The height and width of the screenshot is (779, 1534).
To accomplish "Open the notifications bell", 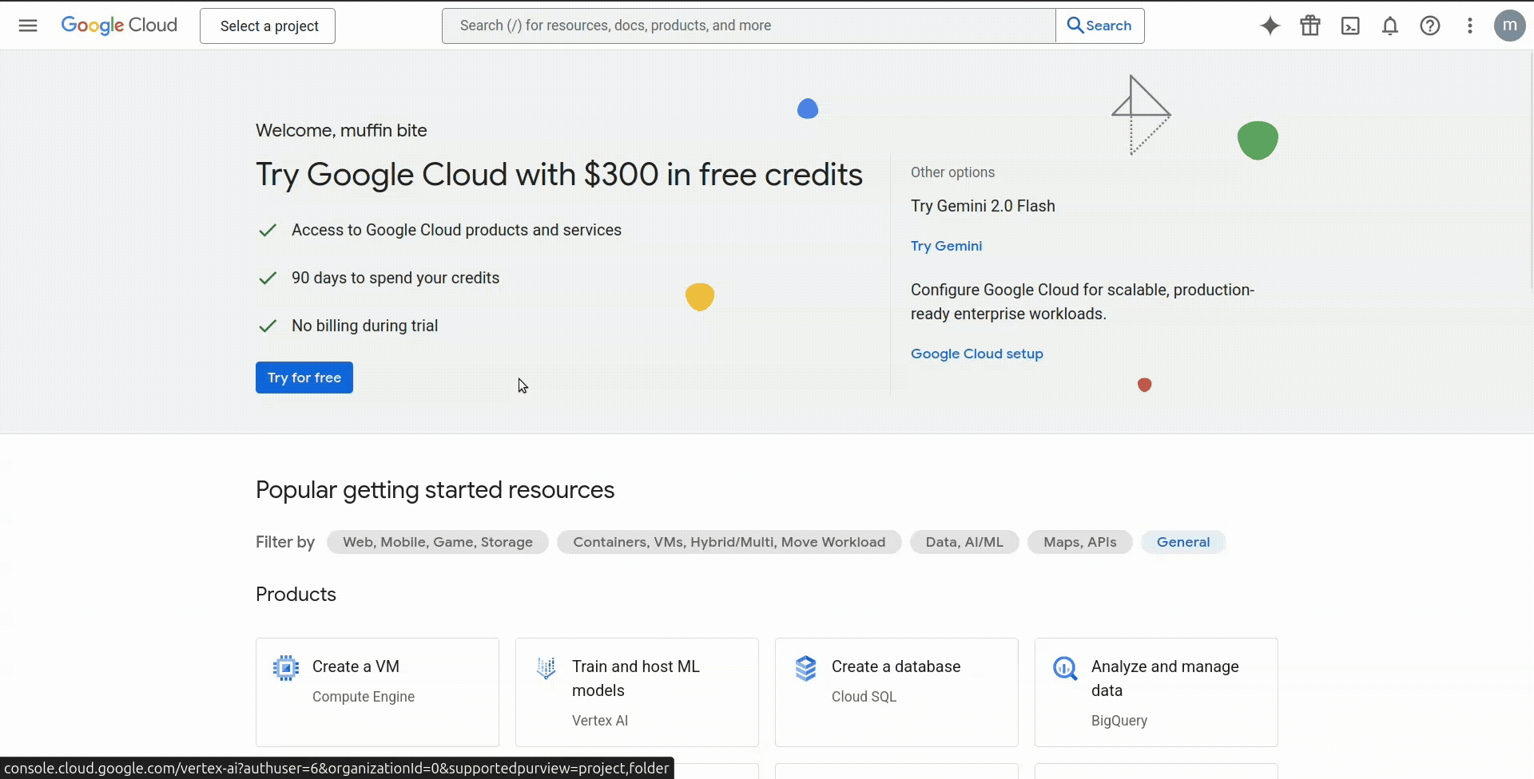I will point(1390,26).
